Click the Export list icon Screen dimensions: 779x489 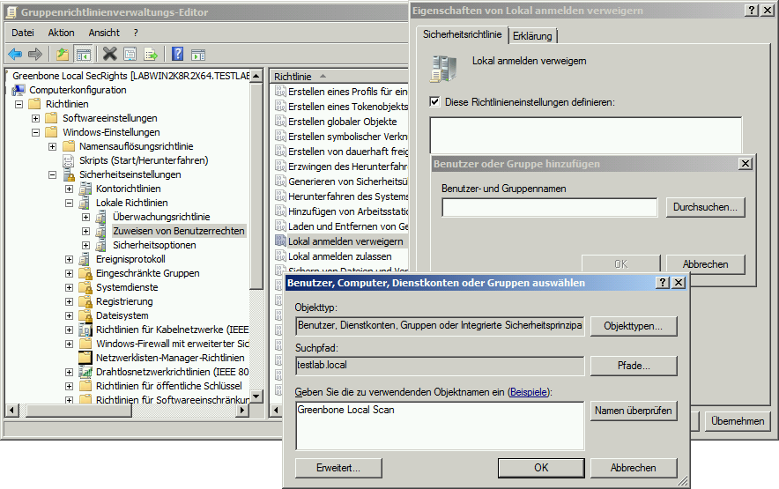tap(151, 55)
